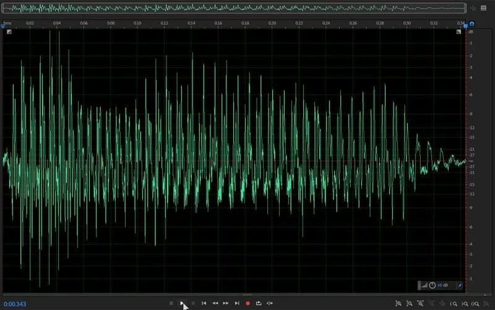
Task: Stop playback with the Stop button
Action: tap(171, 303)
